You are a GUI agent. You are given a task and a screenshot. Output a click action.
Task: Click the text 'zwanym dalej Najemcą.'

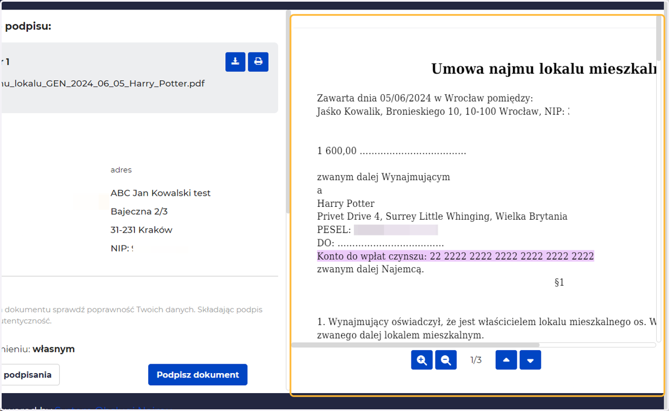click(x=371, y=269)
